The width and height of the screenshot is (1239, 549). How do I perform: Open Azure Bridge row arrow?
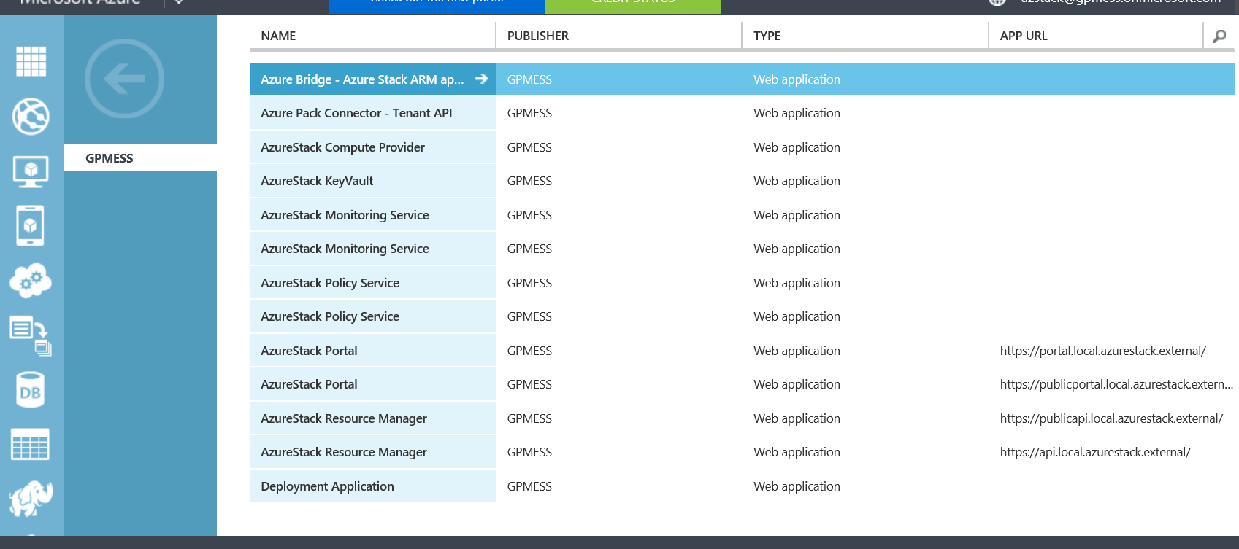coord(481,79)
